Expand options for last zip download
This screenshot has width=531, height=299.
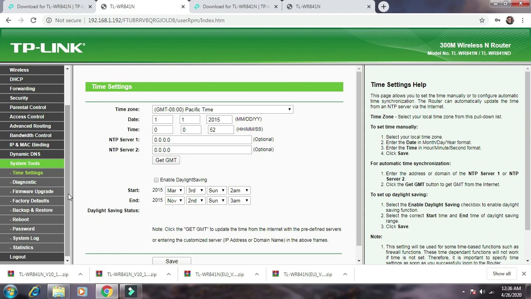coord(345,274)
